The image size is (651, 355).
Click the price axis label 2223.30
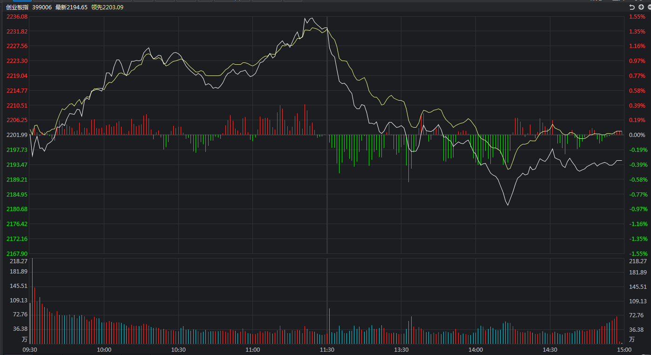[17, 61]
